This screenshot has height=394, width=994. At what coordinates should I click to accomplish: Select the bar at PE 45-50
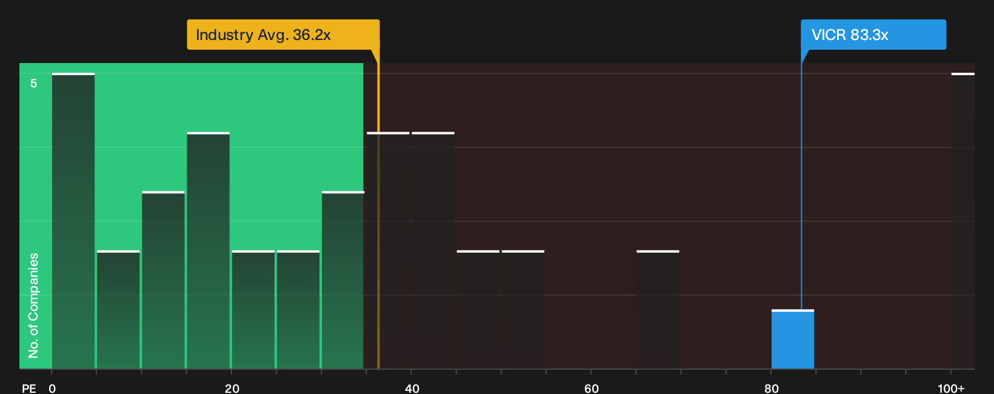478,310
